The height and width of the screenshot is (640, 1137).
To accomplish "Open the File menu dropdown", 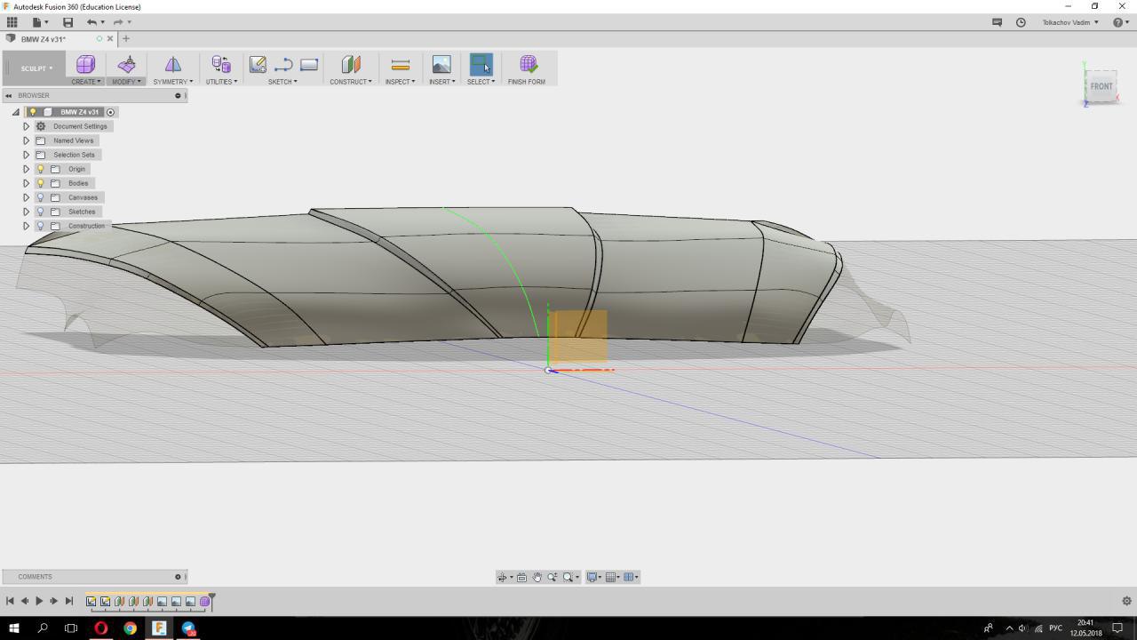I will pos(40,22).
